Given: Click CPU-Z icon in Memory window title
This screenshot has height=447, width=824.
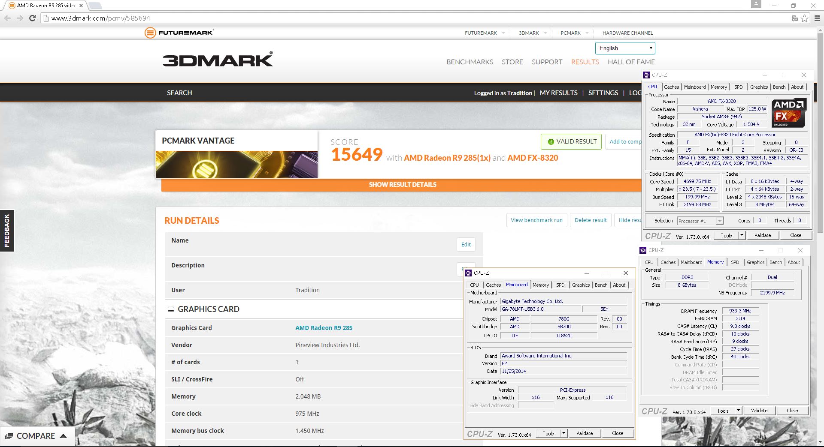Looking at the screenshot, I should click(x=643, y=250).
